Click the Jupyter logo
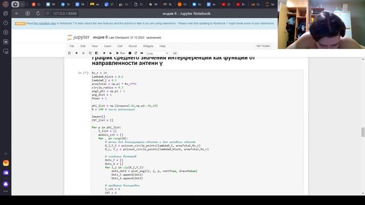Viewport: 365px width, 205px height. tap(79, 37)
